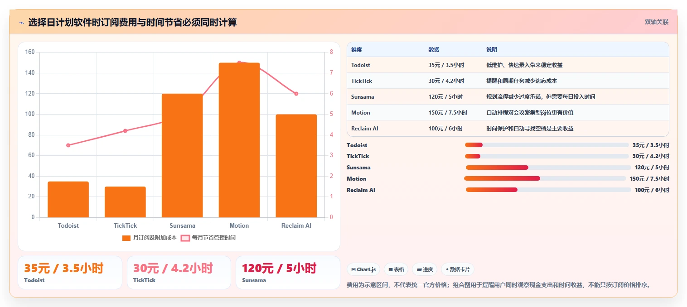Click the Sunsama progress bar
687x307 pixels.
(548, 168)
